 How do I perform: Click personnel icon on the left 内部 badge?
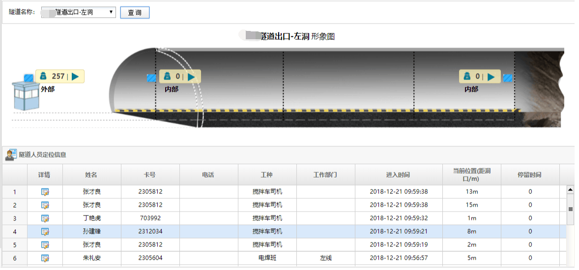pos(167,77)
